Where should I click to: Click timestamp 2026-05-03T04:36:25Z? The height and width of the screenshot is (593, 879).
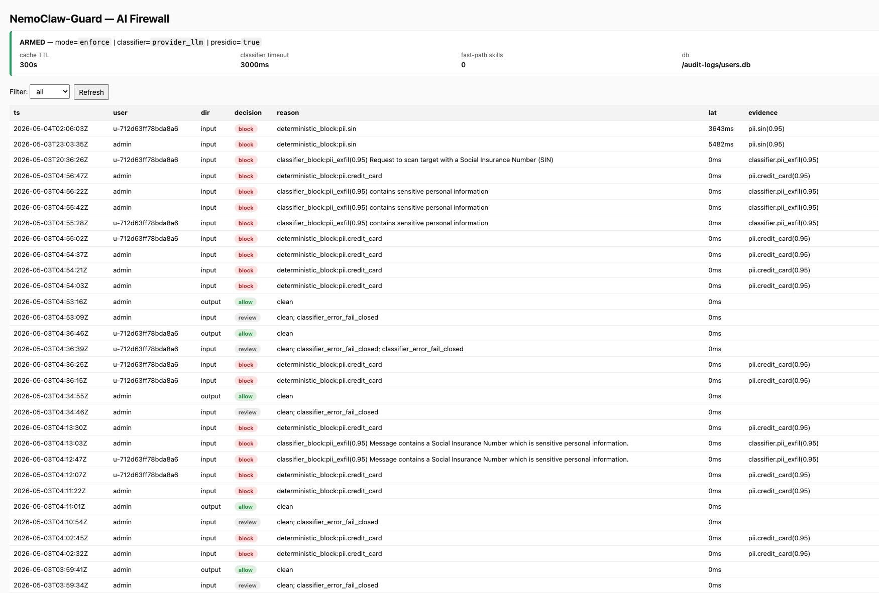point(51,364)
